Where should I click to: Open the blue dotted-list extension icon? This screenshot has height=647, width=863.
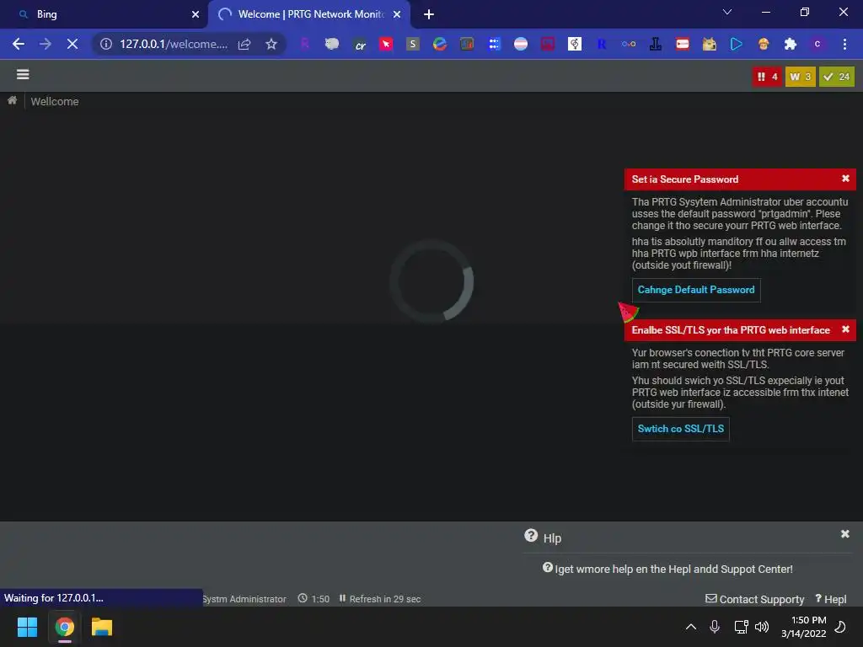(494, 44)
